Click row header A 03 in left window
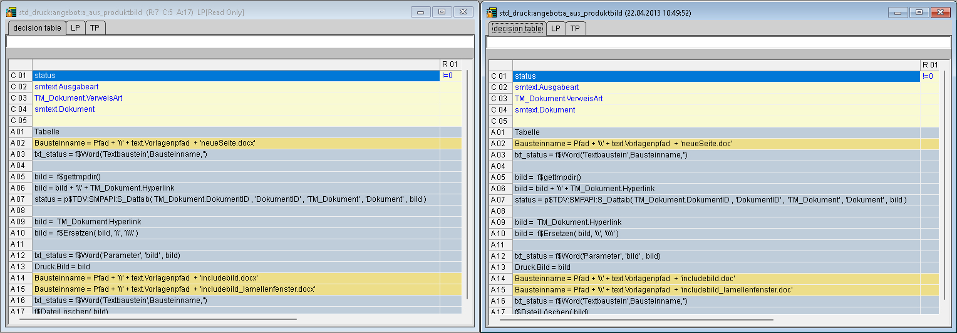Image resolution: width=957 pixels, height=333 pixels. click(20, 154)
